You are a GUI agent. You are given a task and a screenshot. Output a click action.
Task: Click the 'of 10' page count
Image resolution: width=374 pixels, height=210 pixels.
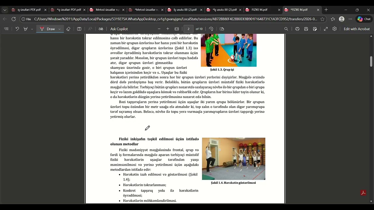pyautogui.click(x=199, y=29)
